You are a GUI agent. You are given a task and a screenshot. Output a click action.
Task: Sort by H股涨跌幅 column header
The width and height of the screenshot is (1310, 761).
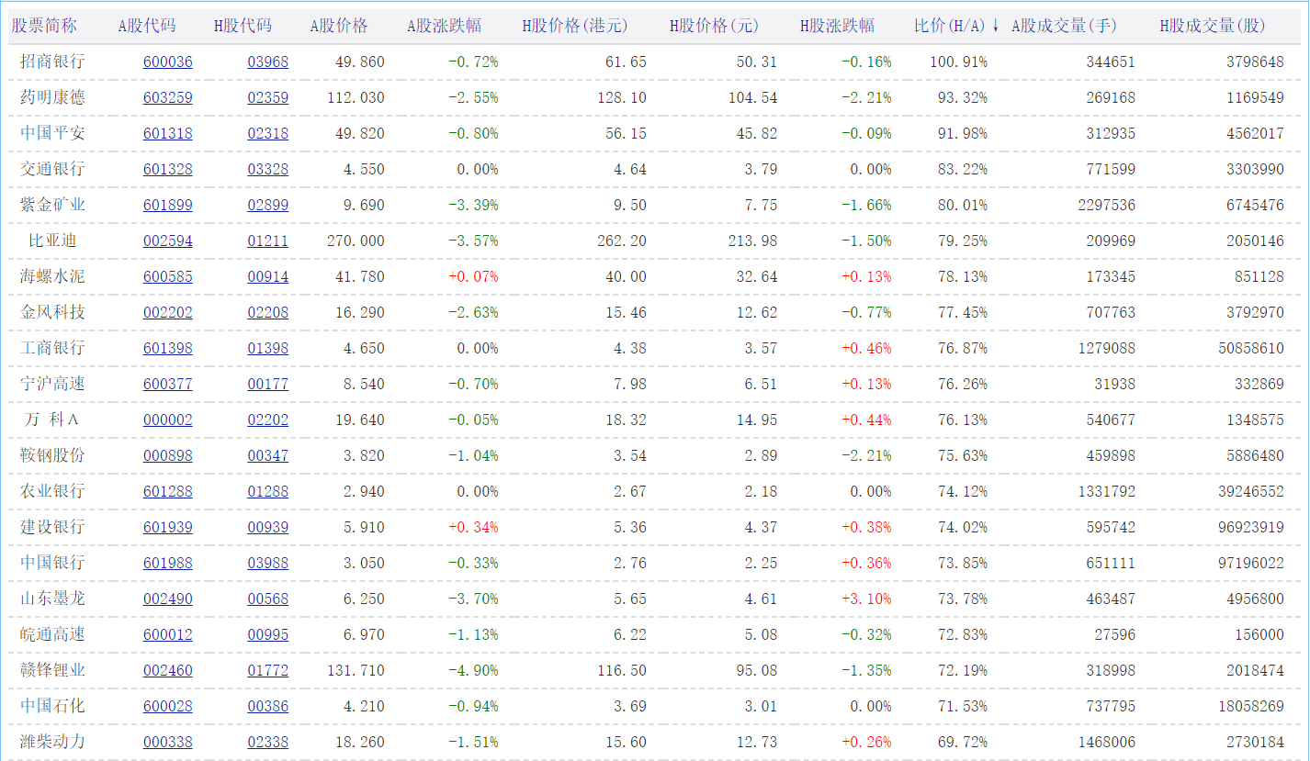[837, 26]
